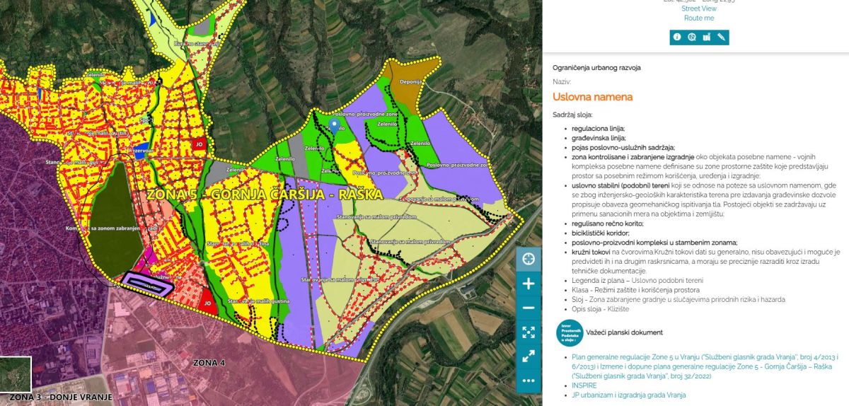849x406 pixels.
Task: Open more map options (three dots)
Action: coord(529,381)
